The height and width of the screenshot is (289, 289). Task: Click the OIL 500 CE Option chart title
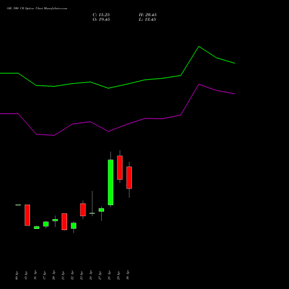click(x=37, y=9)
